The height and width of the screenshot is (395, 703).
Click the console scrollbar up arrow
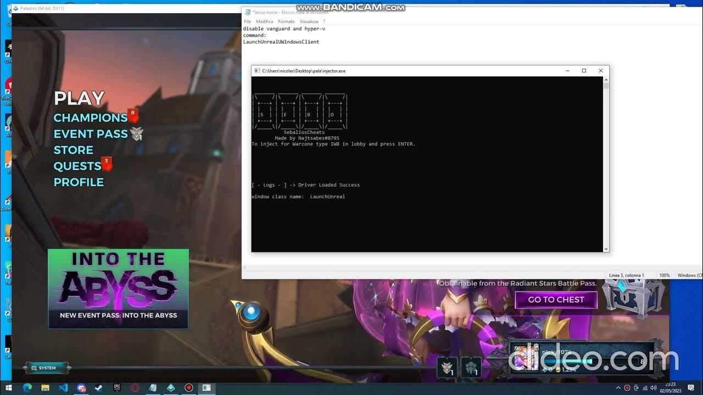point(606,80)
